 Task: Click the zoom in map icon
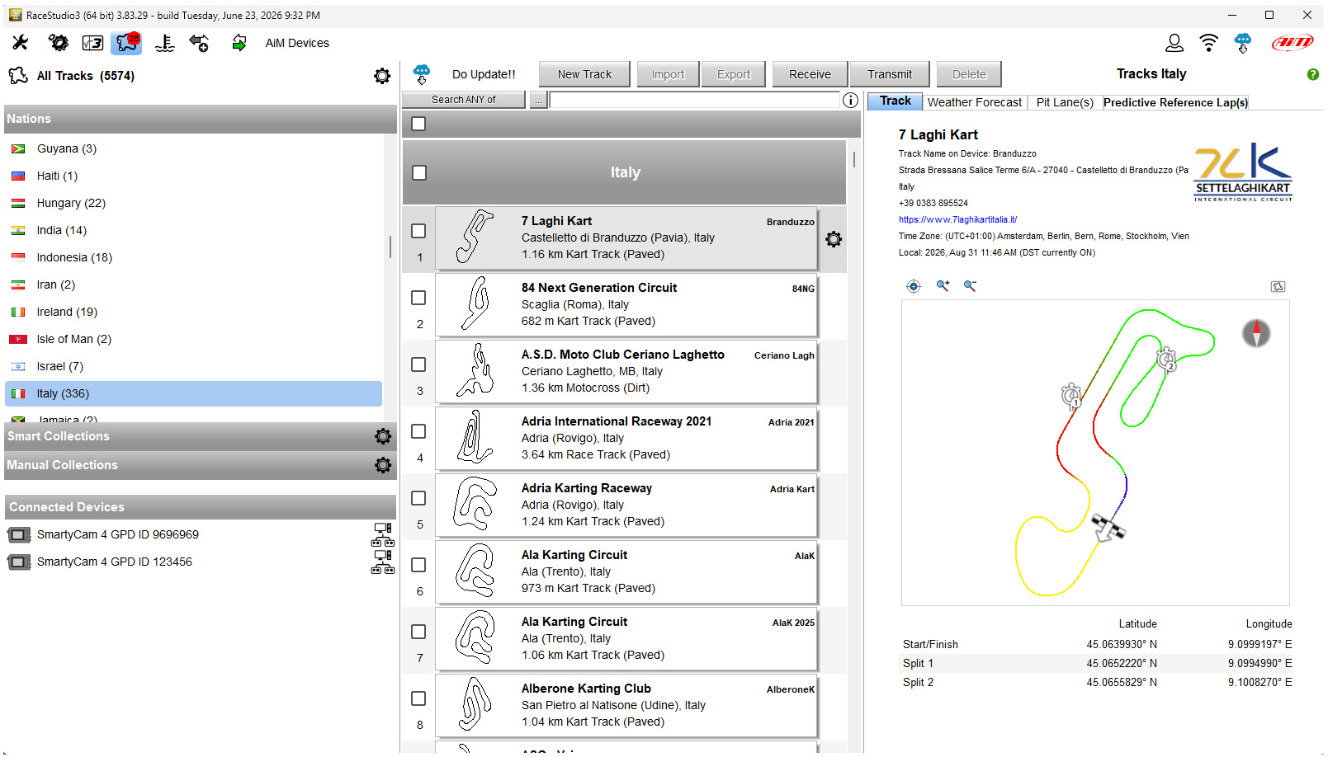943,286
